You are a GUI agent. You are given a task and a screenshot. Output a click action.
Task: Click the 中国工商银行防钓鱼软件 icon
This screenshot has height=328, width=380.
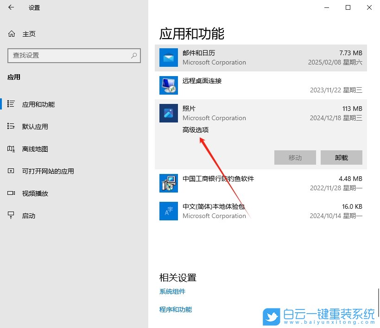pyautogui.click(x=168, y=183)
